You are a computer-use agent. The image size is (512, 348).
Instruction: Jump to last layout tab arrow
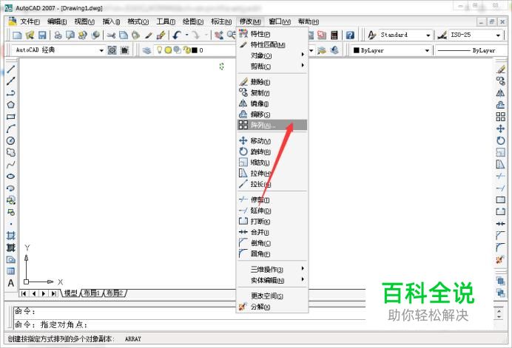pos(53,293)
